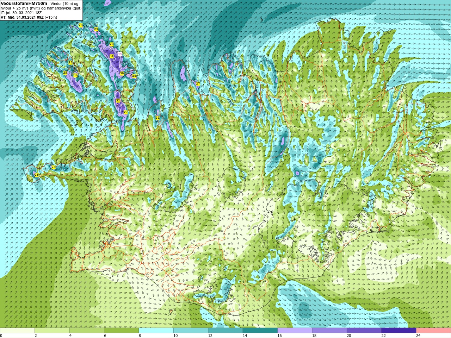The height and width of the screenshot is (338, 451).
Task: Select the 22–24 m/s dark indigo legend swatch
Action: 399,331
